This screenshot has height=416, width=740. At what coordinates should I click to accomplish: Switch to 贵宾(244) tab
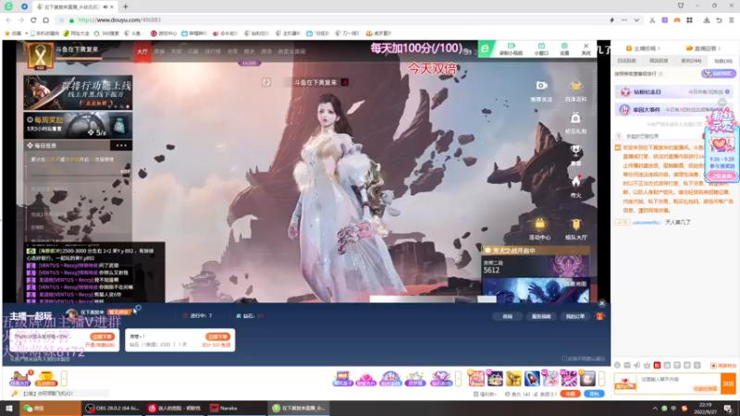[691, 61]
